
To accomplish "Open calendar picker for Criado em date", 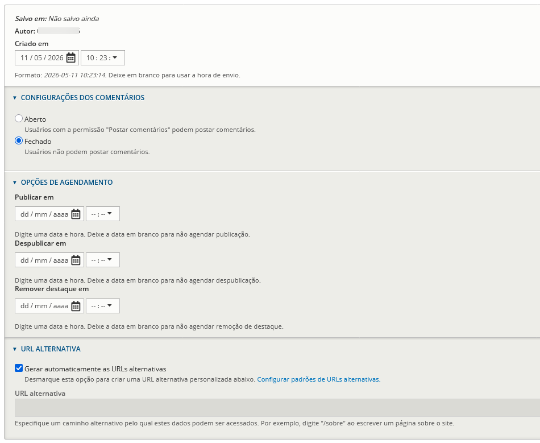I will pos(71,58).
